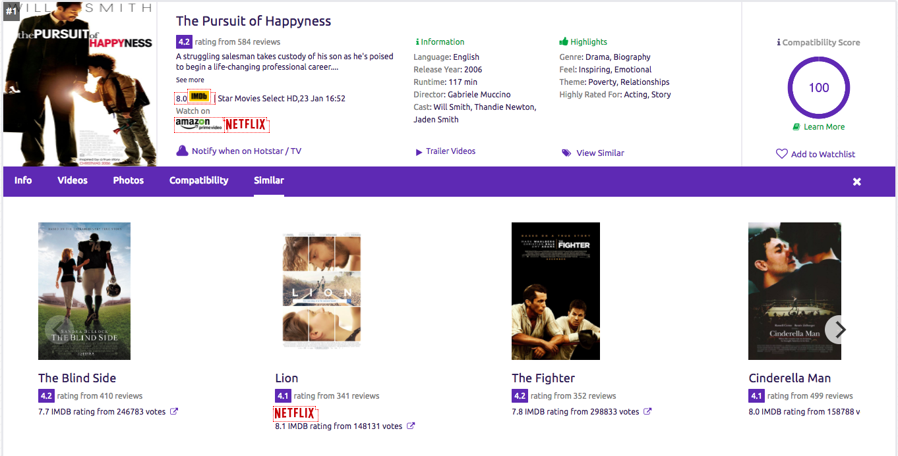Click View Similar link

tap(601, 153)
